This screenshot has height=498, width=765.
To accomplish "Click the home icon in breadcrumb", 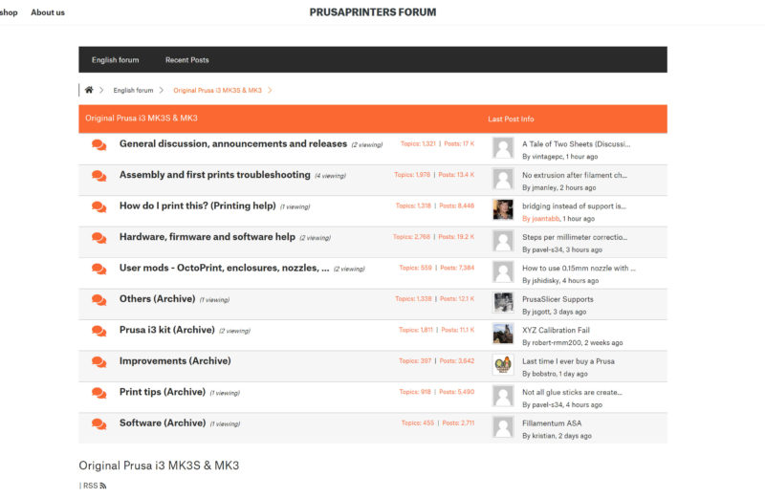I will 89,90.
